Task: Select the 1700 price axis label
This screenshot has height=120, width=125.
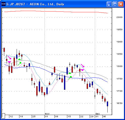Action: point(119,91)
